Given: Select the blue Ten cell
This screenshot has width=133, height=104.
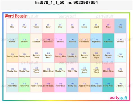Looking at the screenshot, I should pos(120,26).
